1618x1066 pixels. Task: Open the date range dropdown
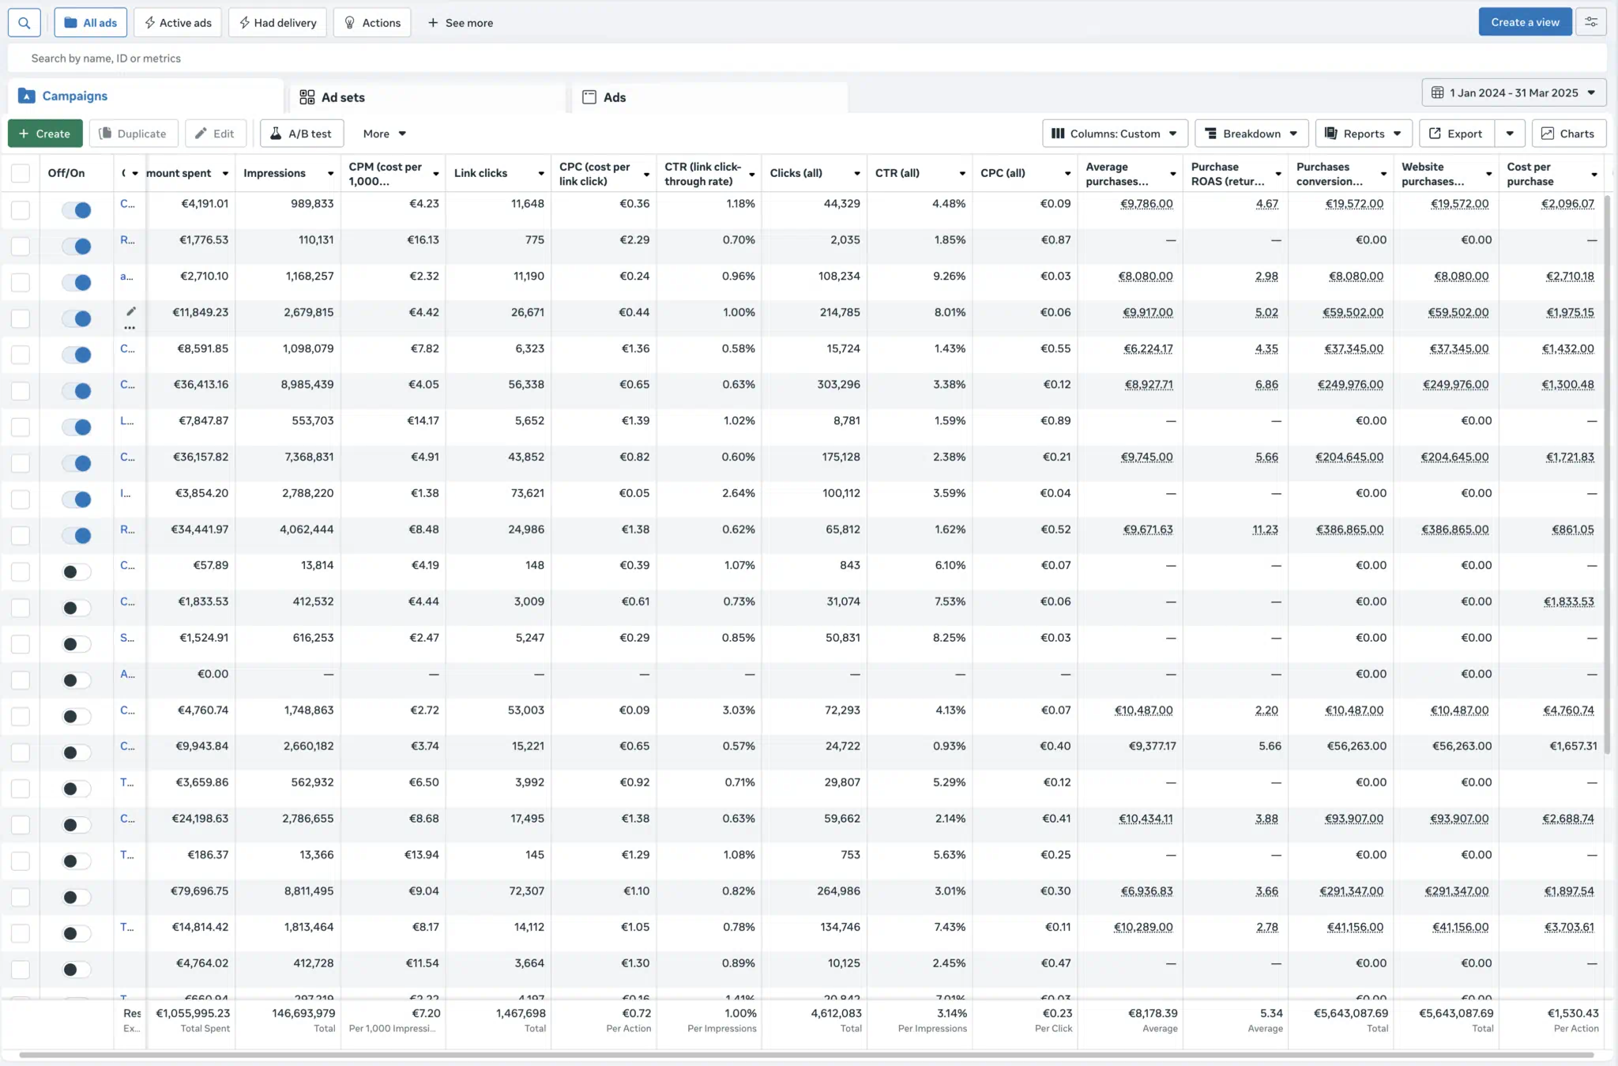pyautogui.click(x=1514, y=93)
